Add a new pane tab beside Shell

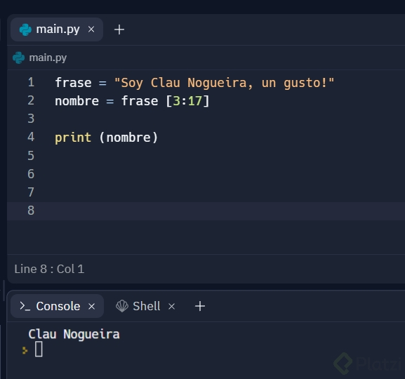(x=200, y=306)
